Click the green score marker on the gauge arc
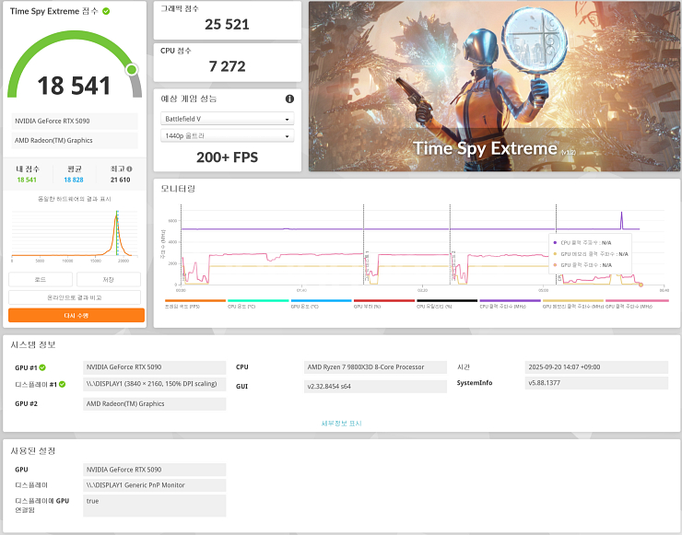 (x=132, y=69)
